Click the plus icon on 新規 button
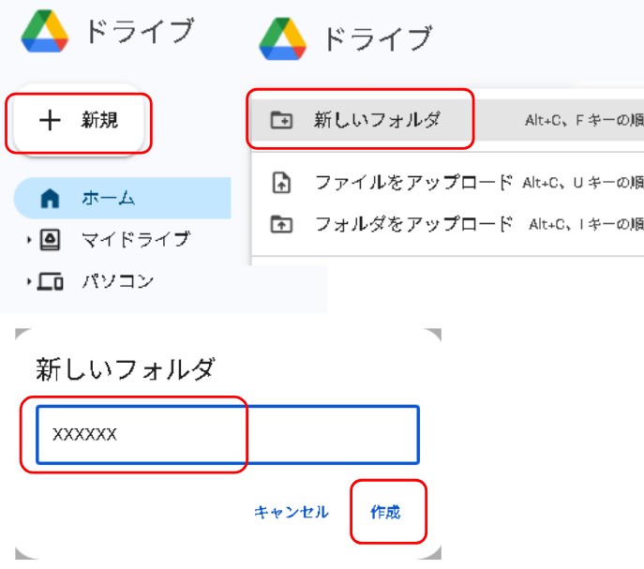 click(x=49, y=120)
